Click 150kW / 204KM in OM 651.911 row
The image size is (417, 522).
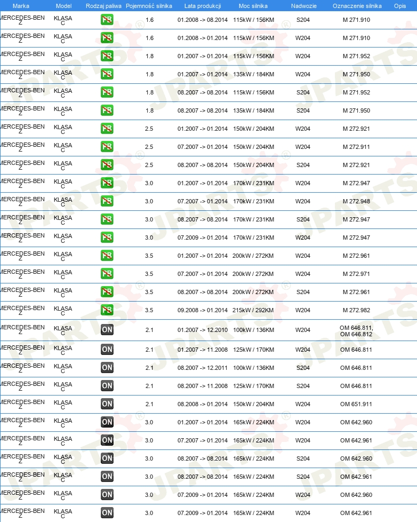253,404
